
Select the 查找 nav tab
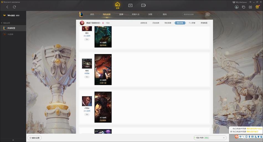tap(165, 14)
